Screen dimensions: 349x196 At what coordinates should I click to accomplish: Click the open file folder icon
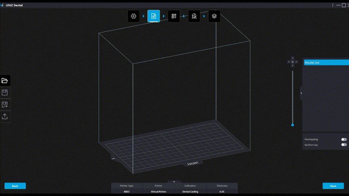pyautogui.click(x=5, y=80)
